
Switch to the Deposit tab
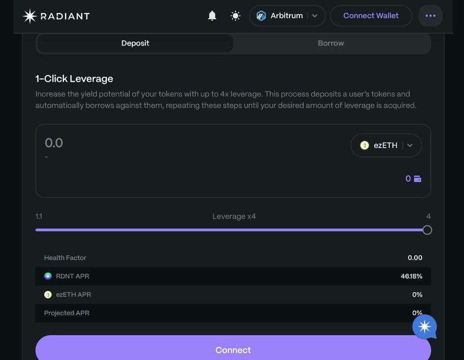pos(135,43)
